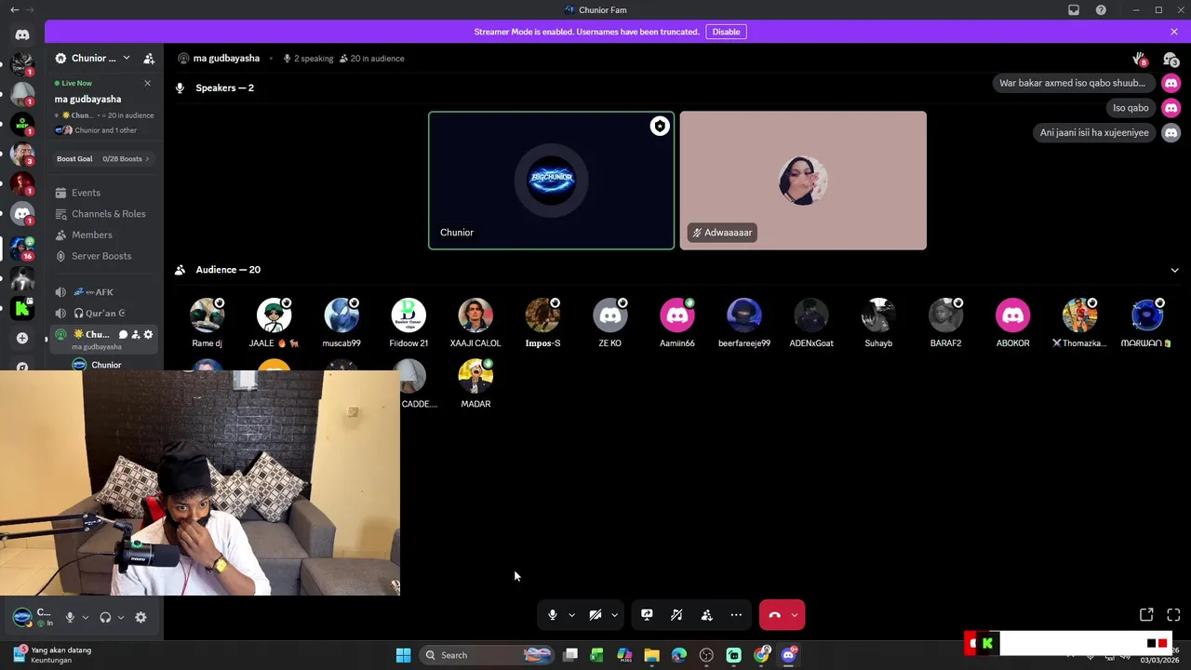
Task: Open camera options arrow beside the camera button
Action: pyautogui.click(x=614, y=615)
